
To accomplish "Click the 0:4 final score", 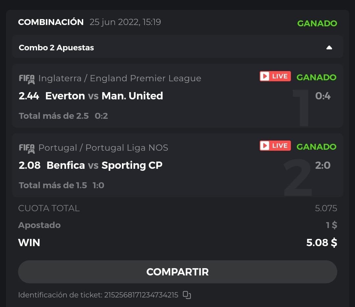I will (322, 96).
